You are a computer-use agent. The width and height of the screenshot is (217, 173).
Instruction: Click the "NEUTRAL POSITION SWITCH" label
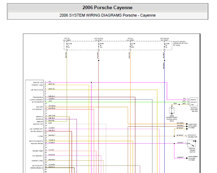194,109
